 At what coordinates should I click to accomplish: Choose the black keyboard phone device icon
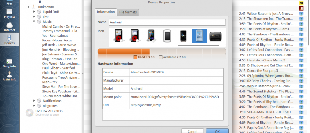(x=215, y=37)
